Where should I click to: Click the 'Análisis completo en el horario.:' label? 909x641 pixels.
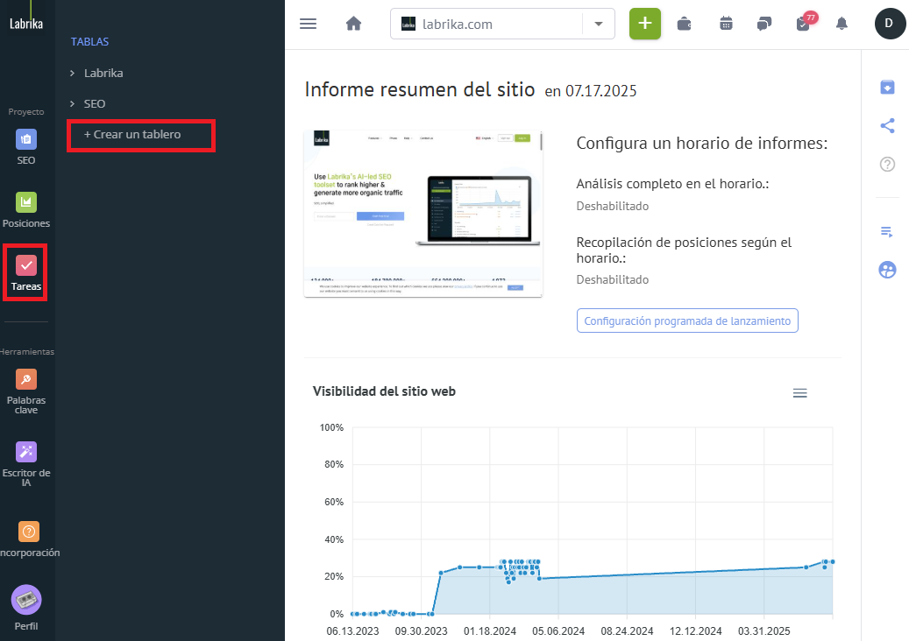pyautogui.click(x=672, y=184)
